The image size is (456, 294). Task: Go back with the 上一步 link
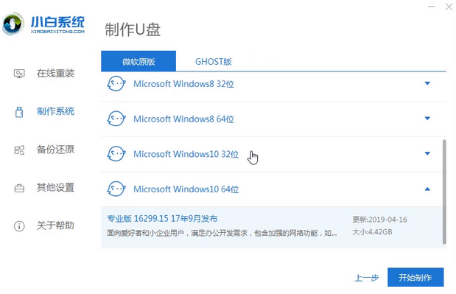tap(366, 278)
